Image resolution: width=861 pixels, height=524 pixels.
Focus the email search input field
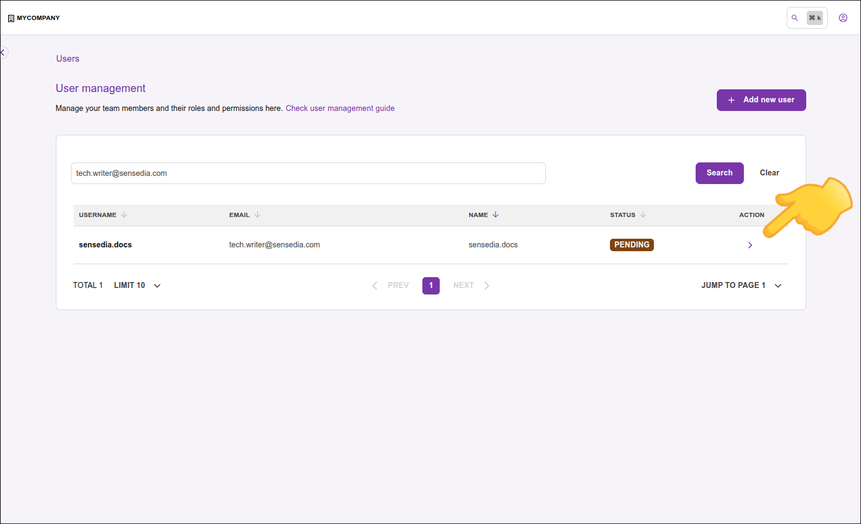tap(308, 173)
